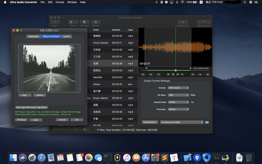Image resolution: width=262 pixels, height=164 pixels.
Task: Click the loop/return playback icon
Action: point(182,74)
